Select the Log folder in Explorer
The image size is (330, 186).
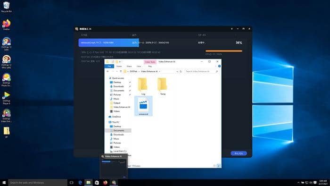click(x=143, y=86)
